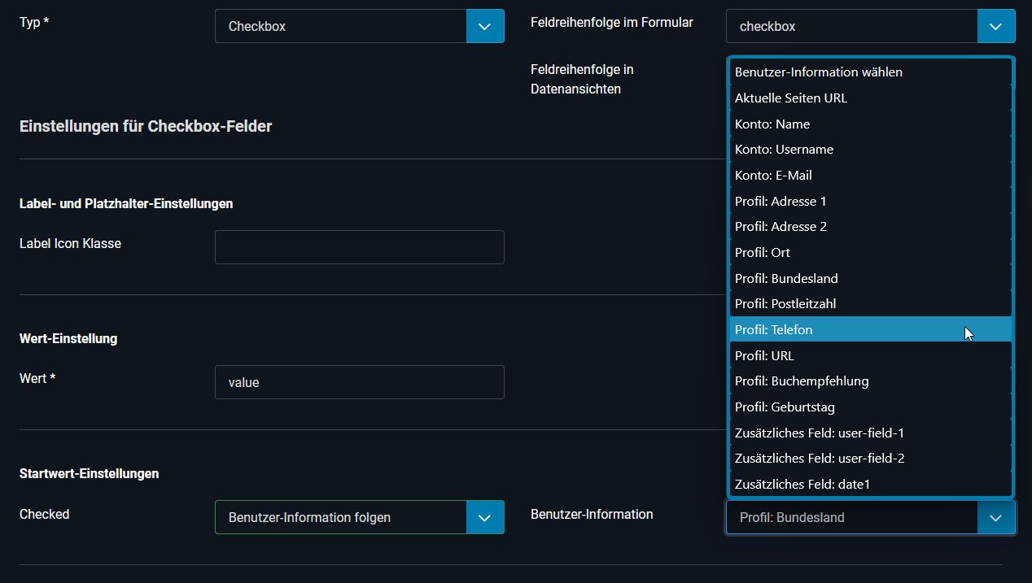Select 'Profil: URL' in the list

pyautogui.click(x=870, y=355)
